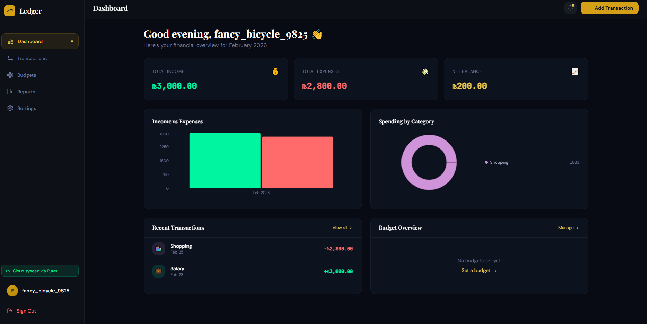647x324 pixels.
Task: Click the username fancy_bicycle_9825 in sidebar
Action: tap(46, 291)
